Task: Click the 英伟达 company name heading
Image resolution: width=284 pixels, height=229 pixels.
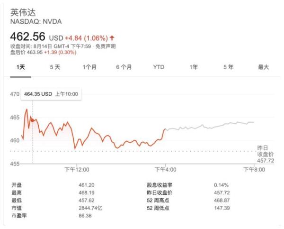Action: pyautogui.click(x=23, y=12)
